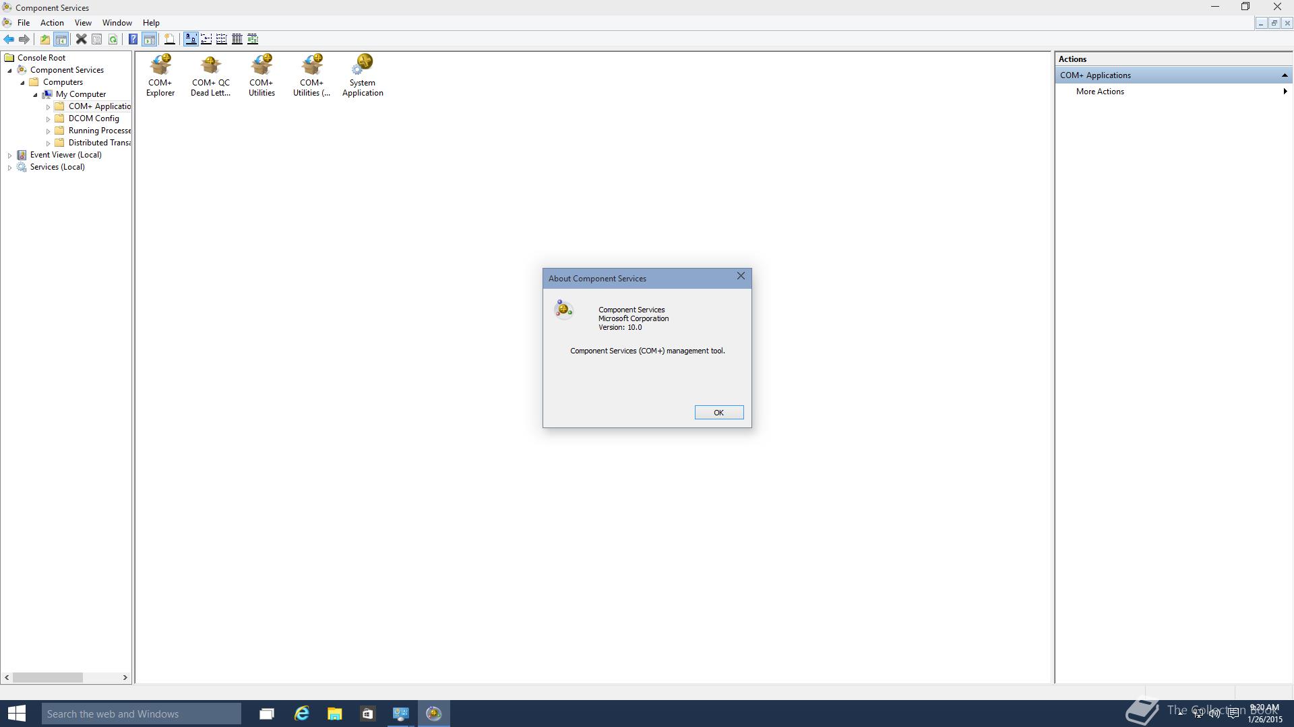Click the Delete X toolbar icon
The width and height of the screenshot is (1294, 727).
point(81,39)
